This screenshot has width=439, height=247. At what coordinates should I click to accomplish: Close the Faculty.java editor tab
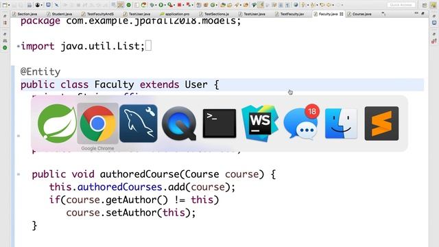click(x=342, y=14)
